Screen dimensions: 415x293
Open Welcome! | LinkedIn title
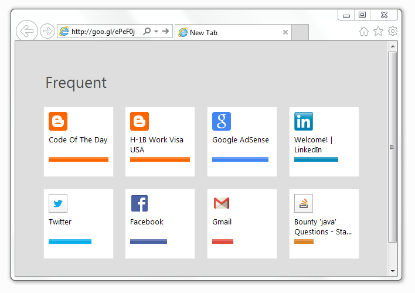314,145
